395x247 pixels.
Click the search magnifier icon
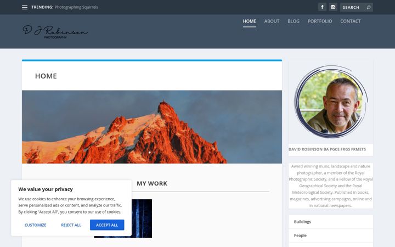369,7
